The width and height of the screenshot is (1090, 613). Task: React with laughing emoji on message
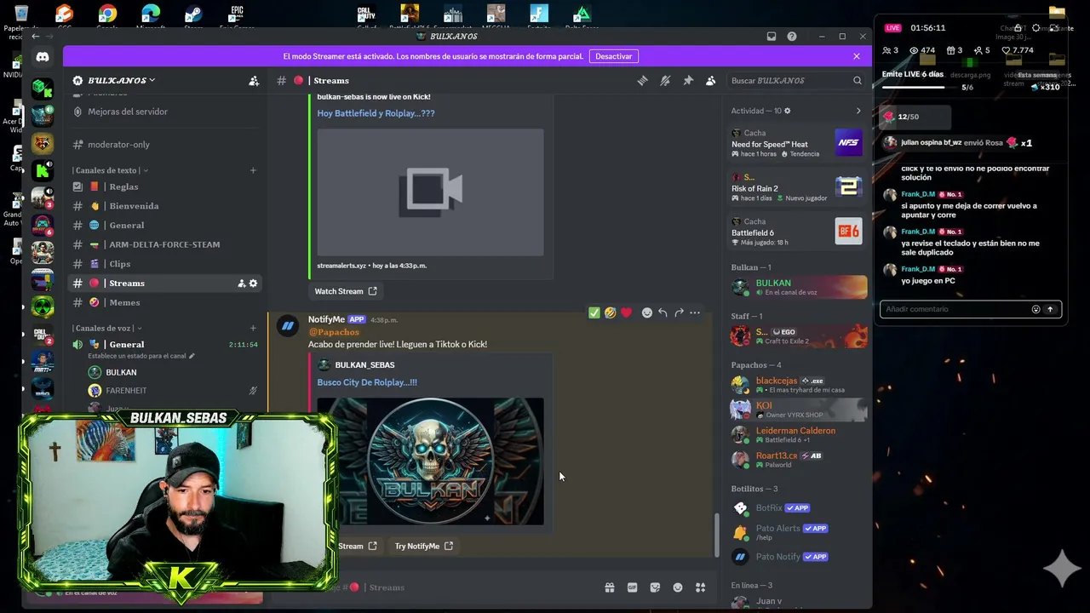tap(611, 313)
